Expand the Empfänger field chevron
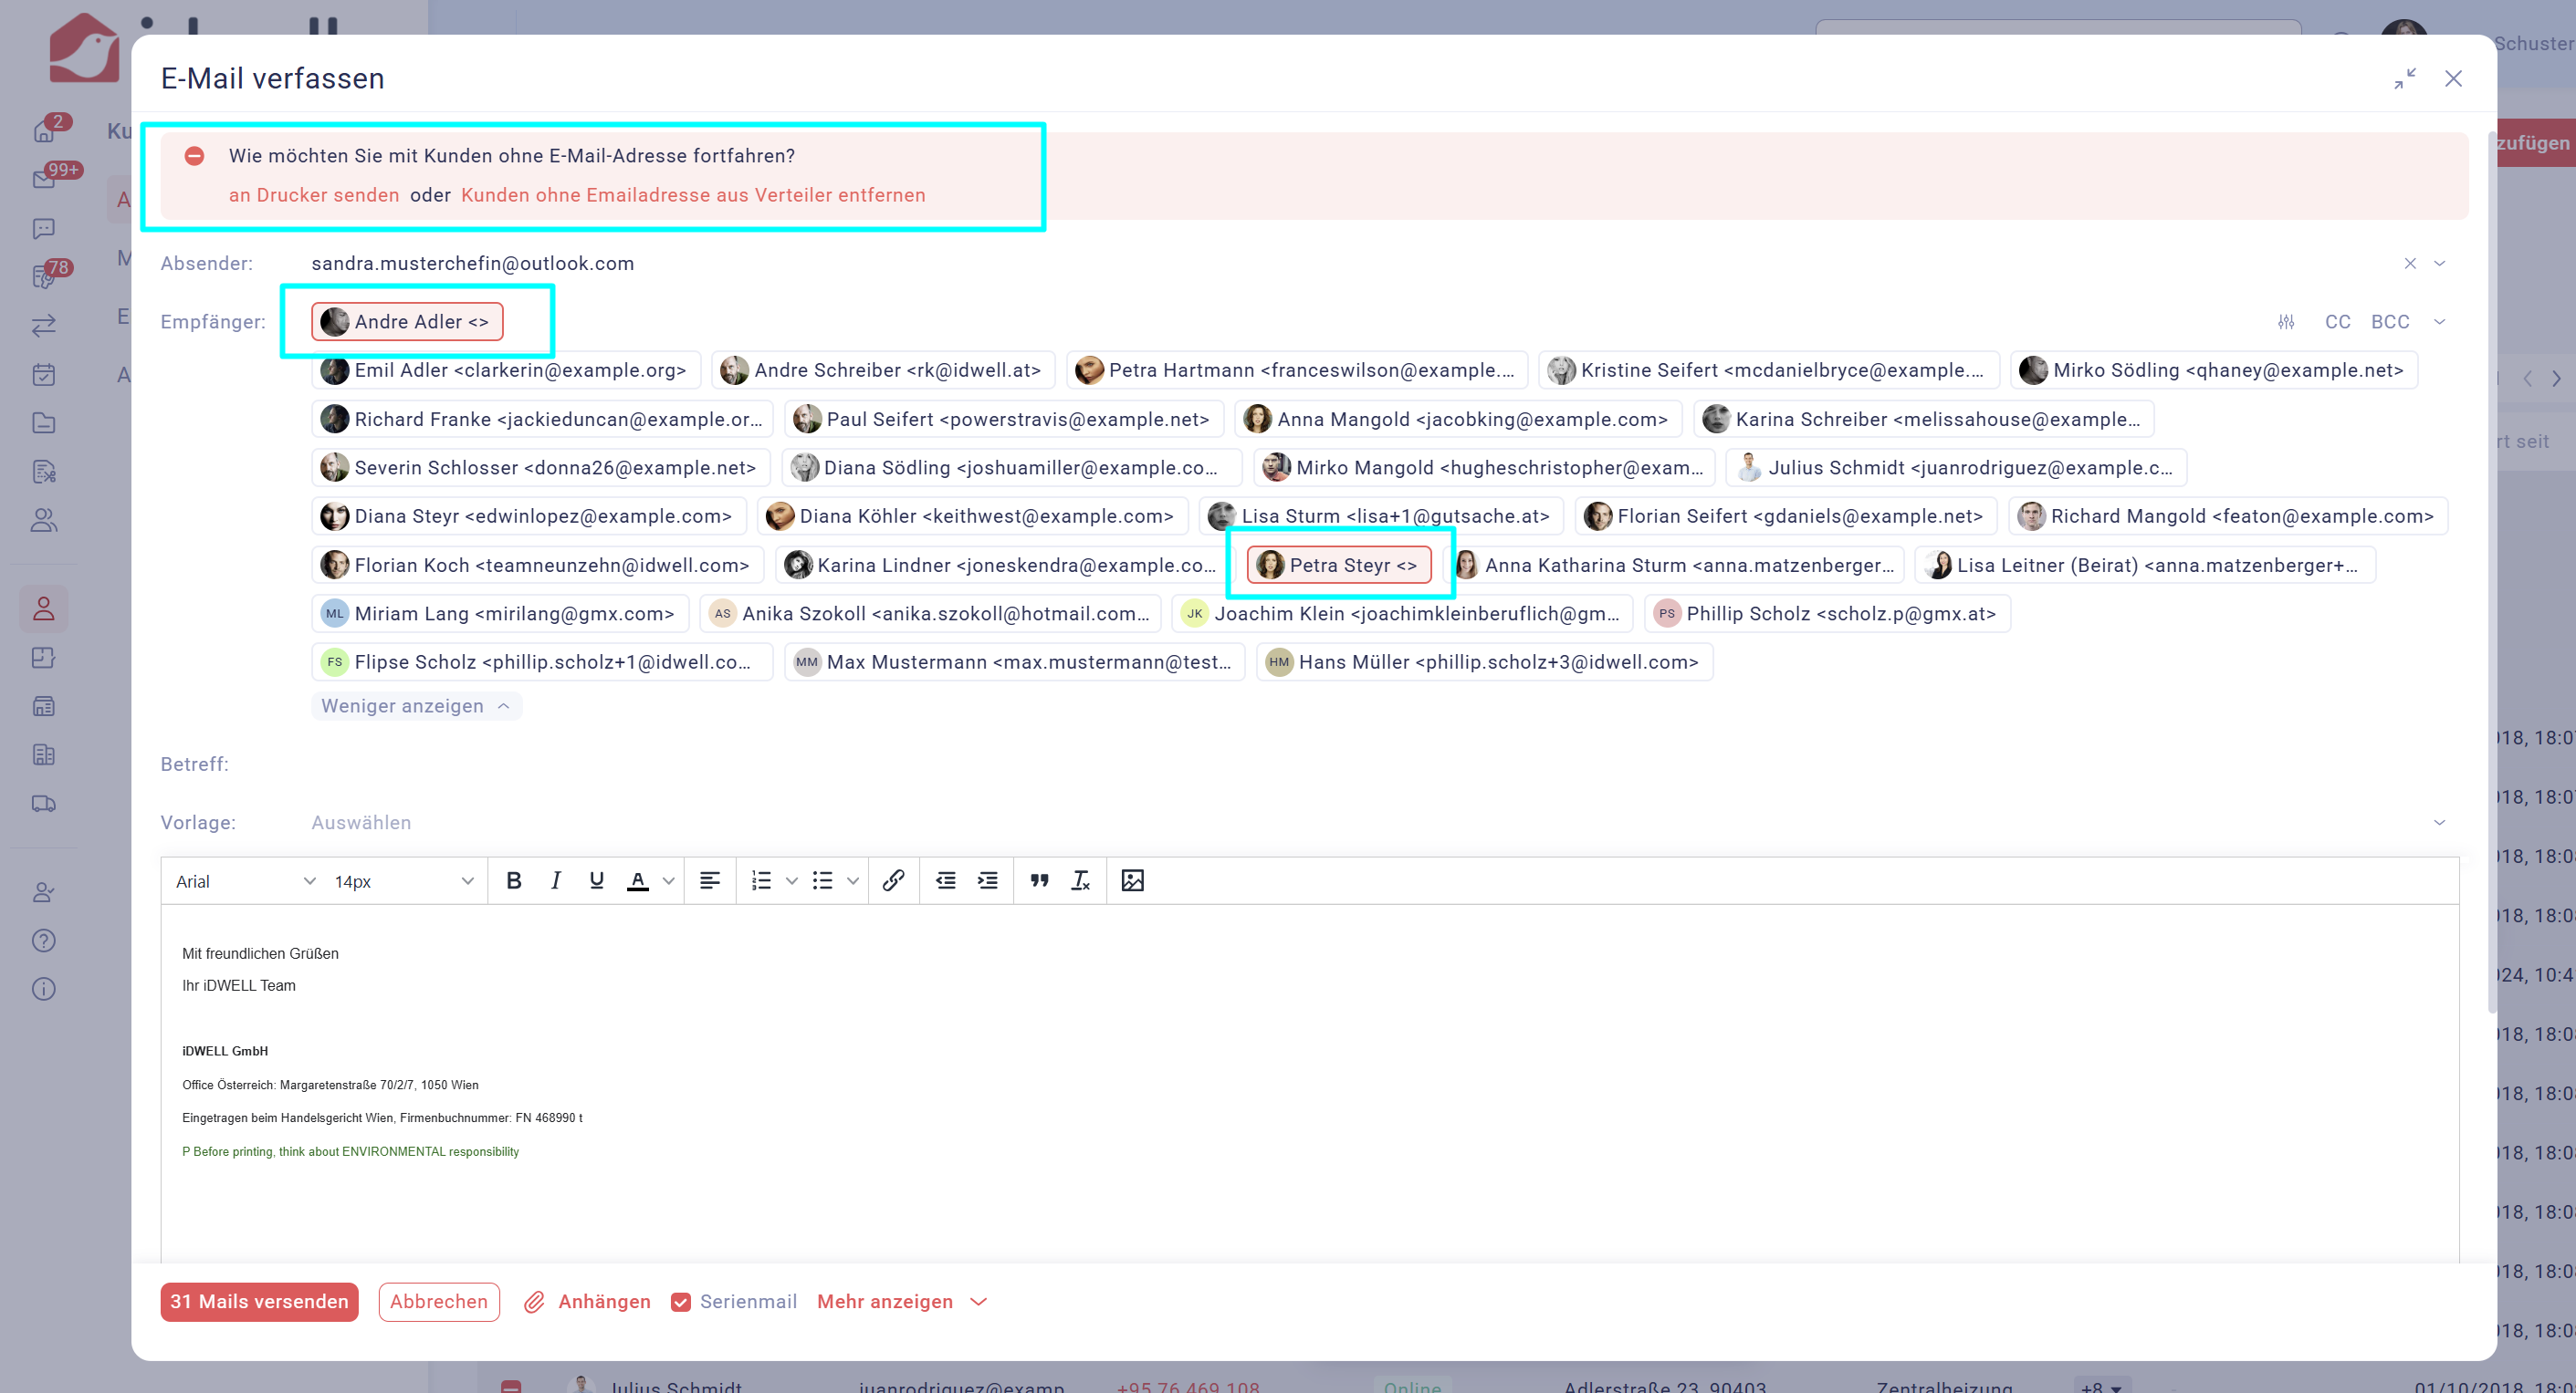The width and height of the screenshot is (2576, 1393). tap(2439, 322)
